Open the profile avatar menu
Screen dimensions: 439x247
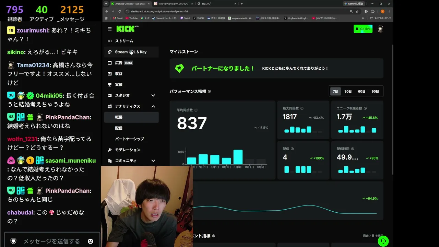coord(380,29)
